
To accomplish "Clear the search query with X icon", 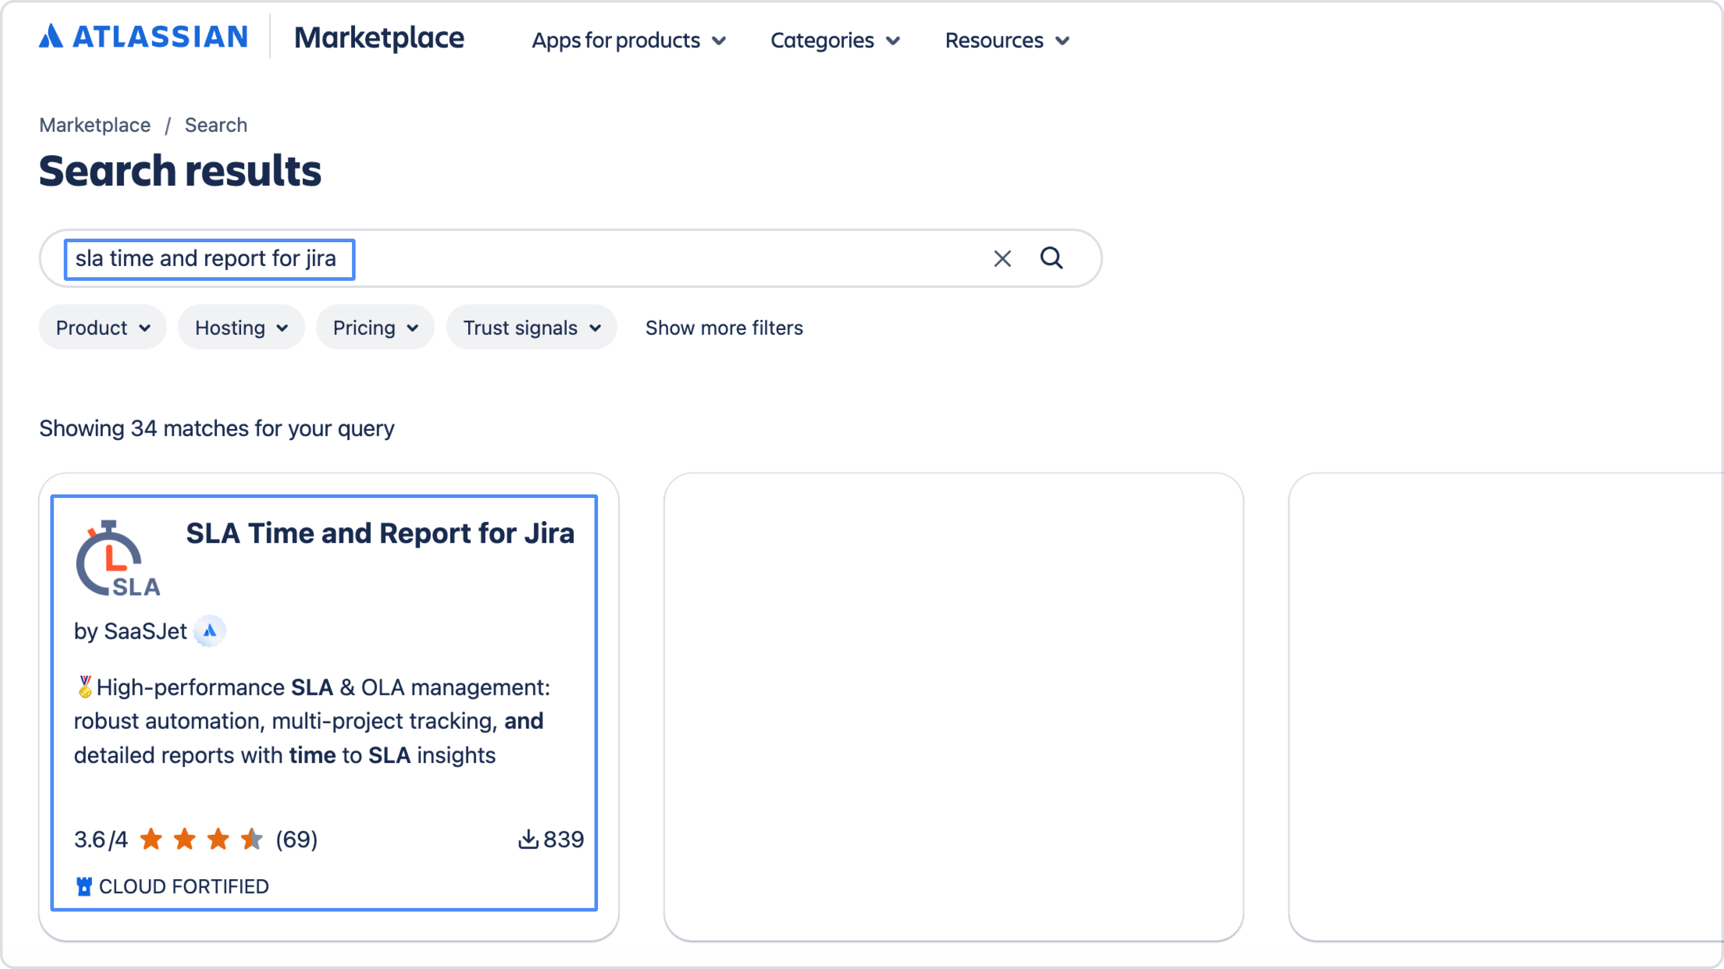I will pyautogui.click(x=1002, y=259).
